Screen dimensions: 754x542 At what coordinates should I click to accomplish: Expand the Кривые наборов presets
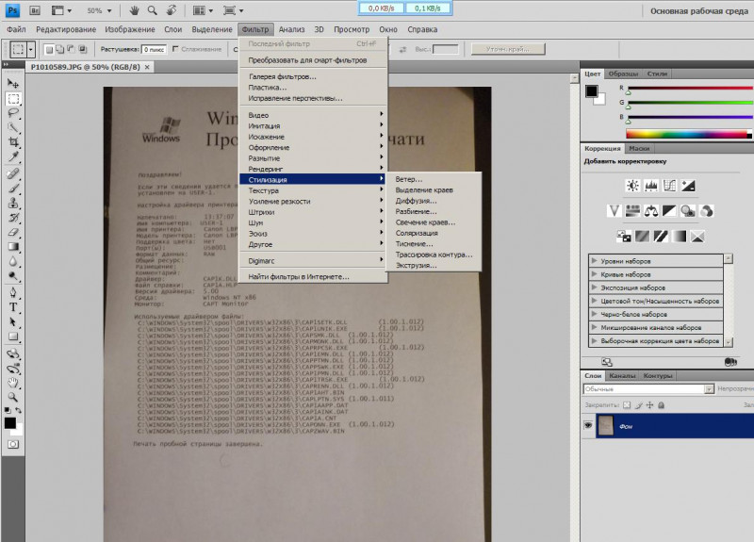[595, 273]
